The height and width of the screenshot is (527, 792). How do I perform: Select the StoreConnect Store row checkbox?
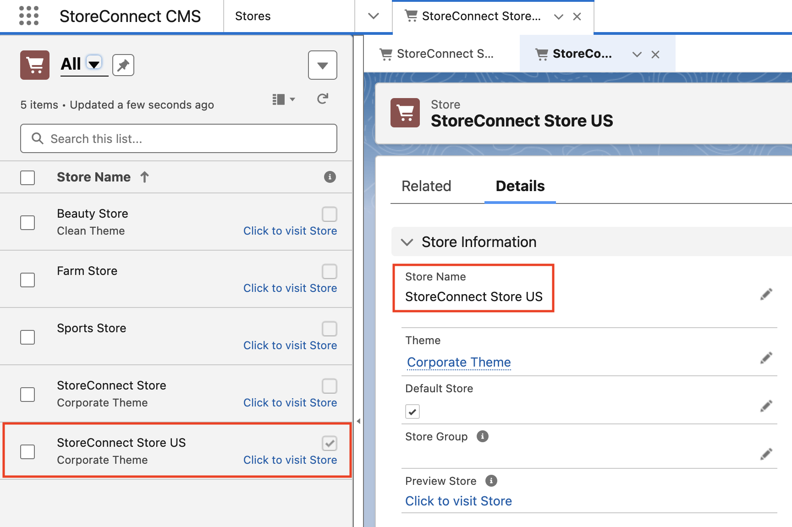tap(27, 395)
